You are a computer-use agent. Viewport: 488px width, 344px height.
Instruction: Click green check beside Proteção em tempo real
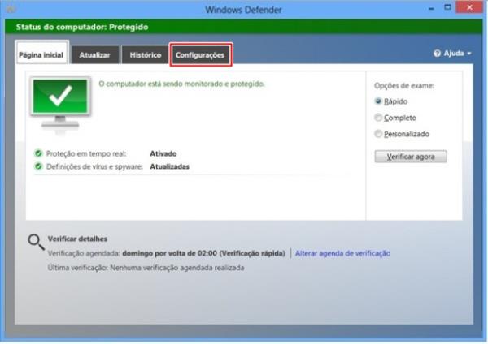(38, 153)
